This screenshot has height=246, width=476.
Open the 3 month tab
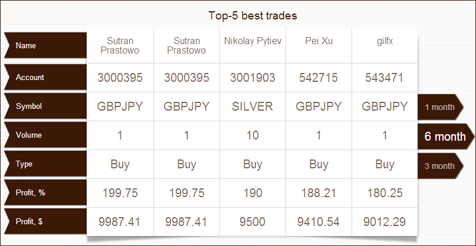[x=439, y=166]
